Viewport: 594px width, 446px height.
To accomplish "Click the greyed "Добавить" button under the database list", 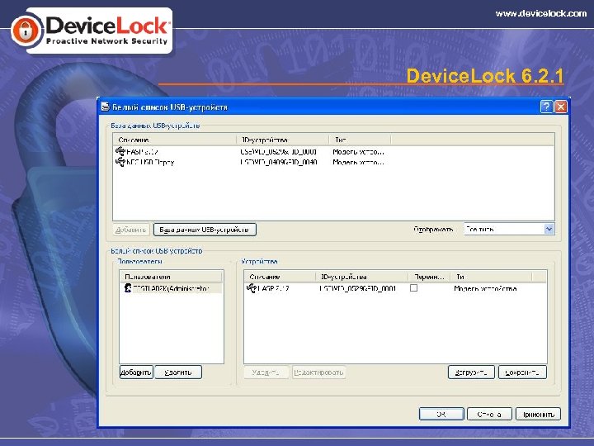I will pyautogui.click(x=131, y=230).
